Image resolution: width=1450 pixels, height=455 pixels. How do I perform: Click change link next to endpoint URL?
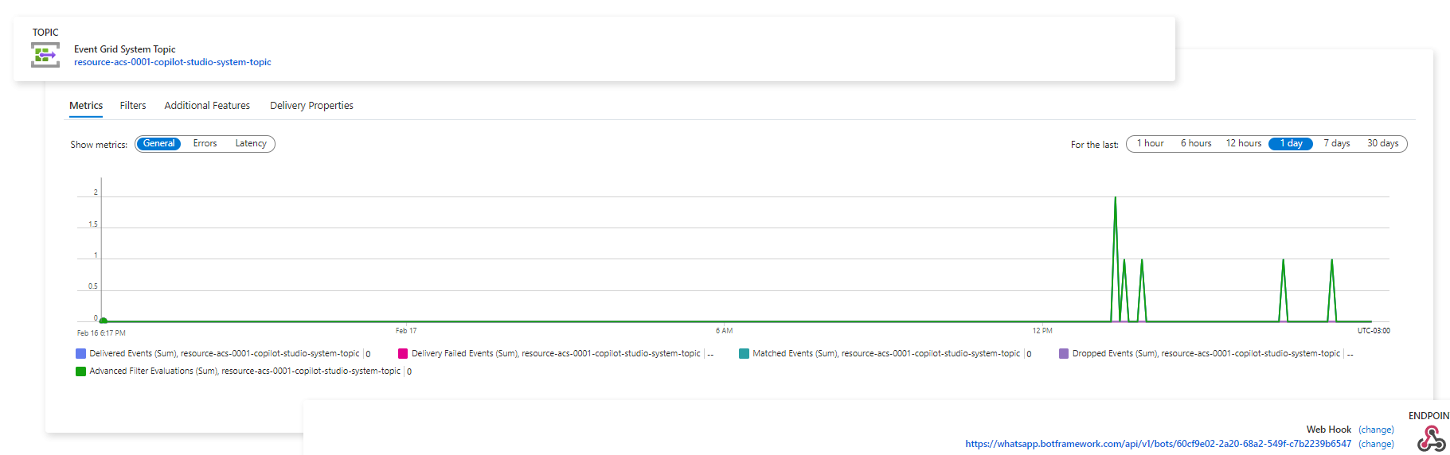(x=1376, y=444)
